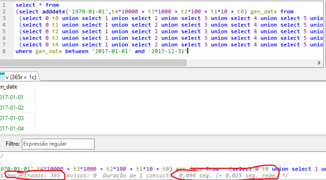Click the '2017-12-31' date string in line 8
The image size is (326, 180).
coord(168,51)
